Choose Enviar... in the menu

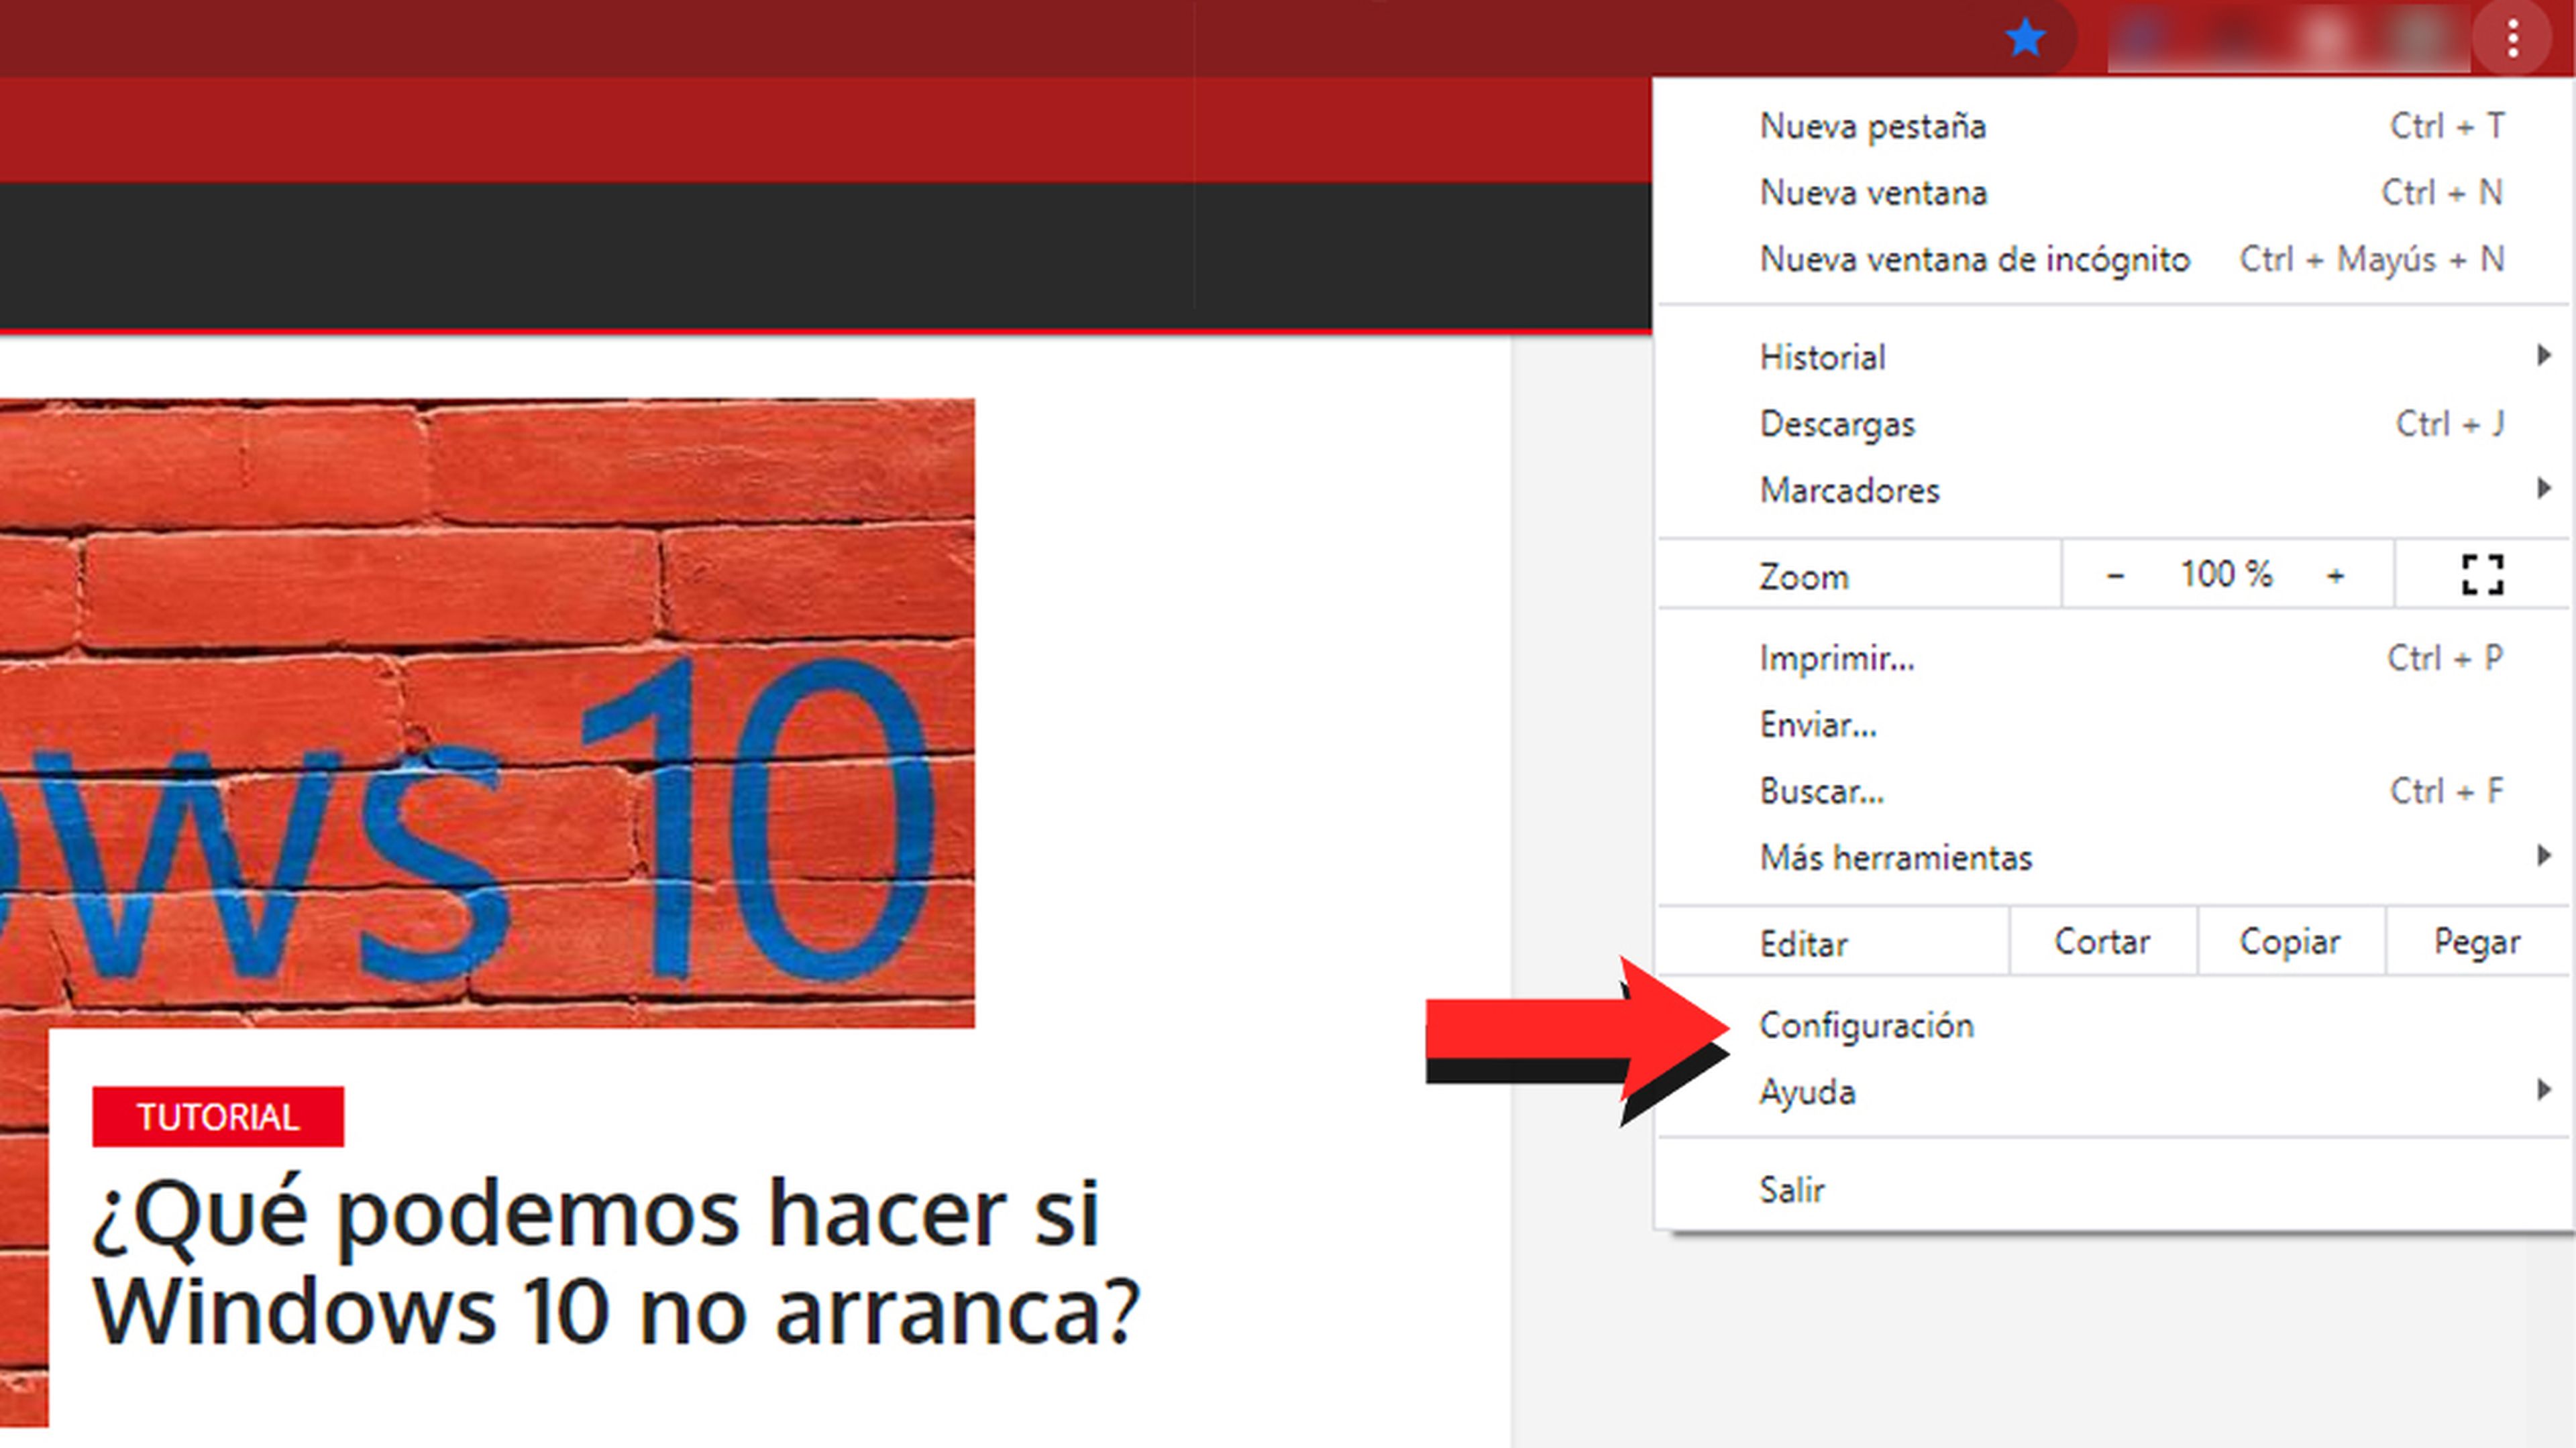[2114, 725]
